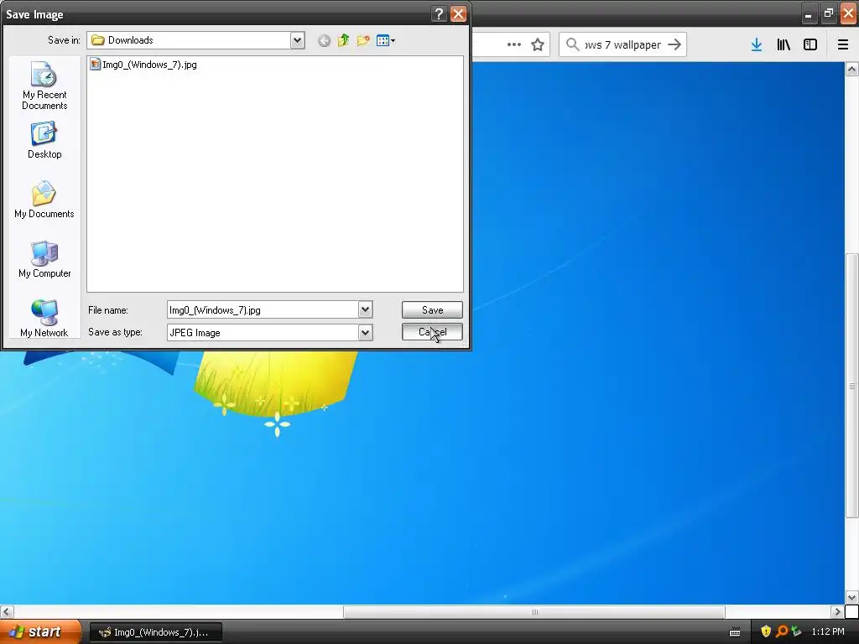
Task: Select My Computer in the places bar
Action: click(x=44, y=260)
